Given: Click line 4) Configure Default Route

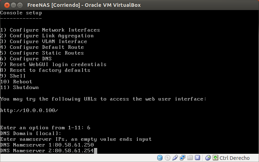Looking at the screenshot, I should [42, 47].
